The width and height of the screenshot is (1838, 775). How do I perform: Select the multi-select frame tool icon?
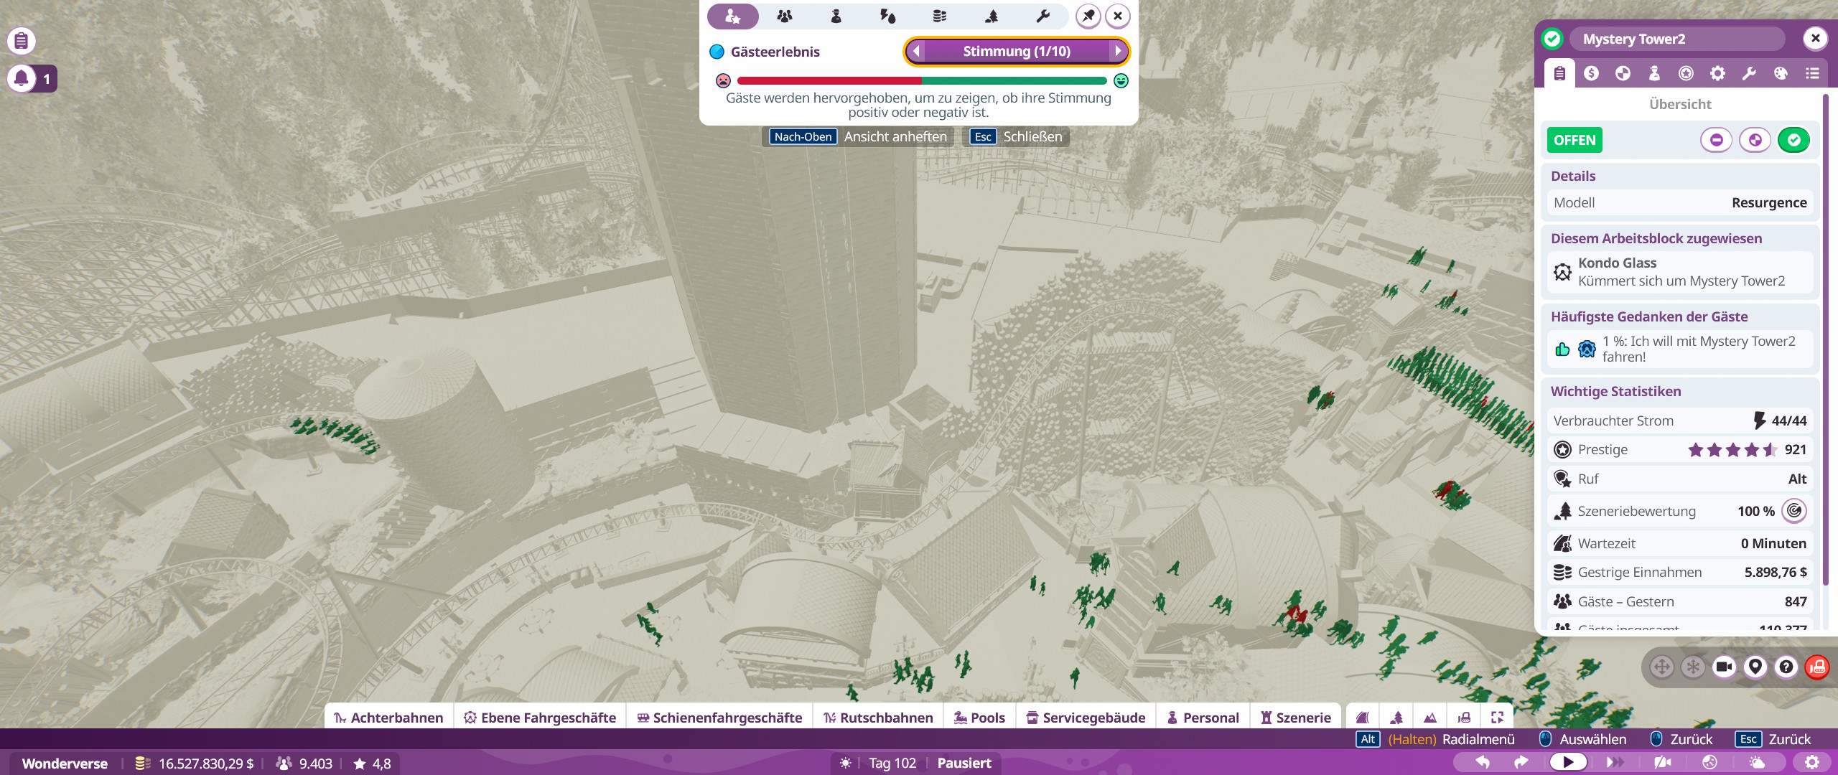(x=1498, y=718)
